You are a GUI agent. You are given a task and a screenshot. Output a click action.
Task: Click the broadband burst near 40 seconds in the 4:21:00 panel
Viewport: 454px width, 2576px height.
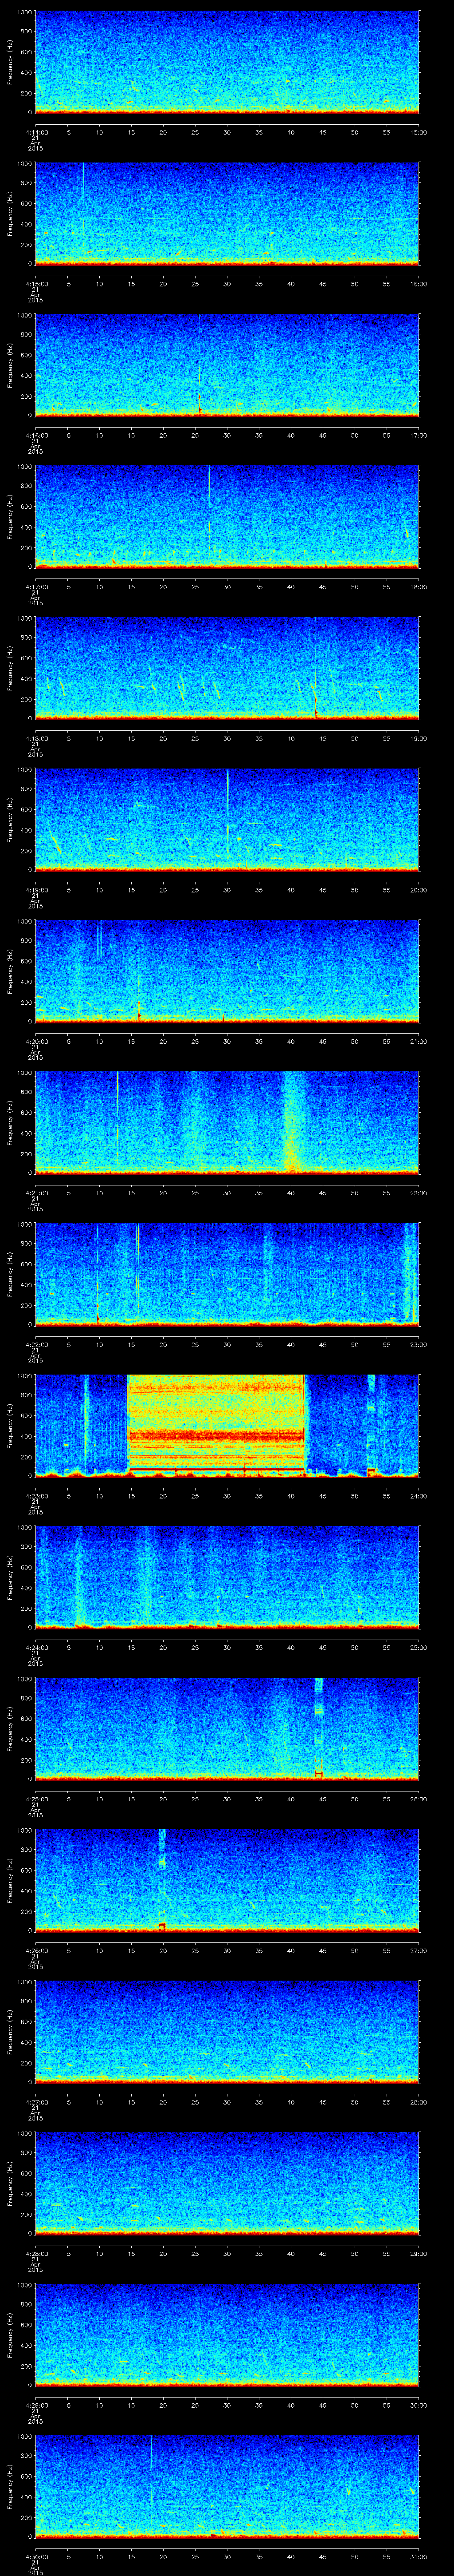[x=291, y=1122]
